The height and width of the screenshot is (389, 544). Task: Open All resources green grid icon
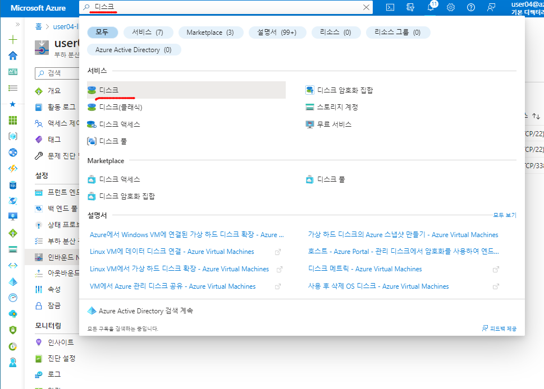point(13,120)
